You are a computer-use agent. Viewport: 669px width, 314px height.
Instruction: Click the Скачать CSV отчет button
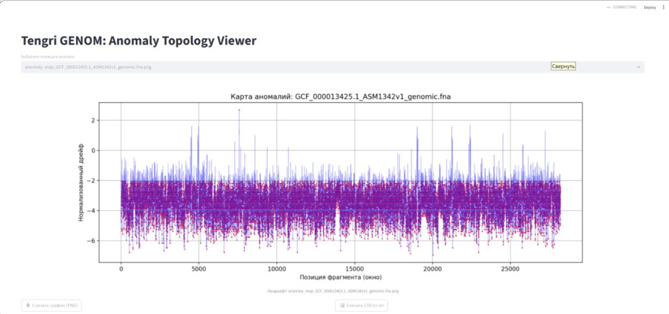tap(362, 306)
